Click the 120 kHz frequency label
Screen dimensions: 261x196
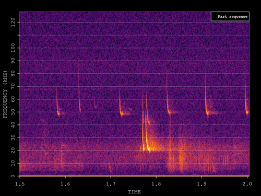tap(13, 22)
